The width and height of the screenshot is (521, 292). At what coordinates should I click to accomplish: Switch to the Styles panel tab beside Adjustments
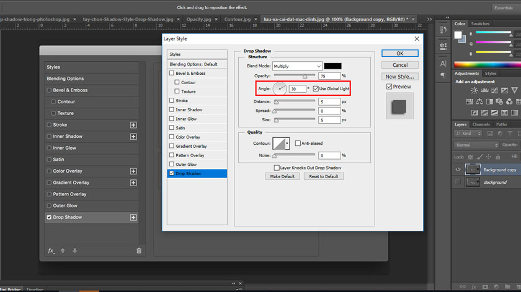click(491, 73)
